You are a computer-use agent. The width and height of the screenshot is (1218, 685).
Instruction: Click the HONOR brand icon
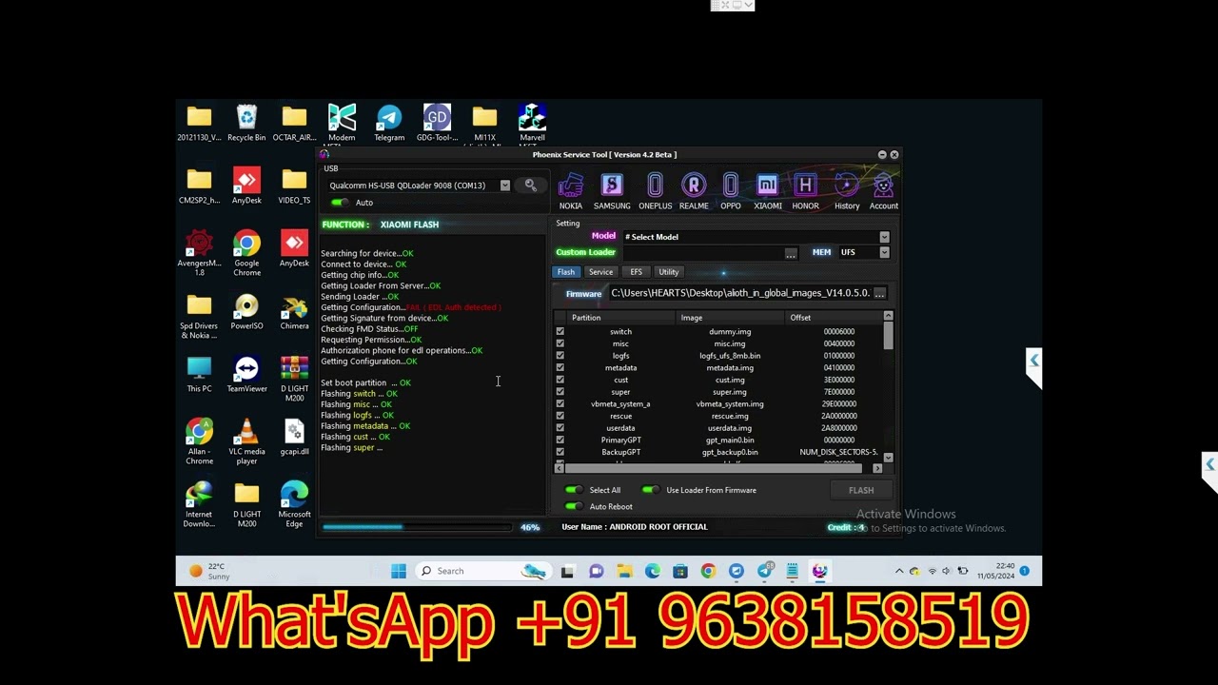click(x=805, y=186)
